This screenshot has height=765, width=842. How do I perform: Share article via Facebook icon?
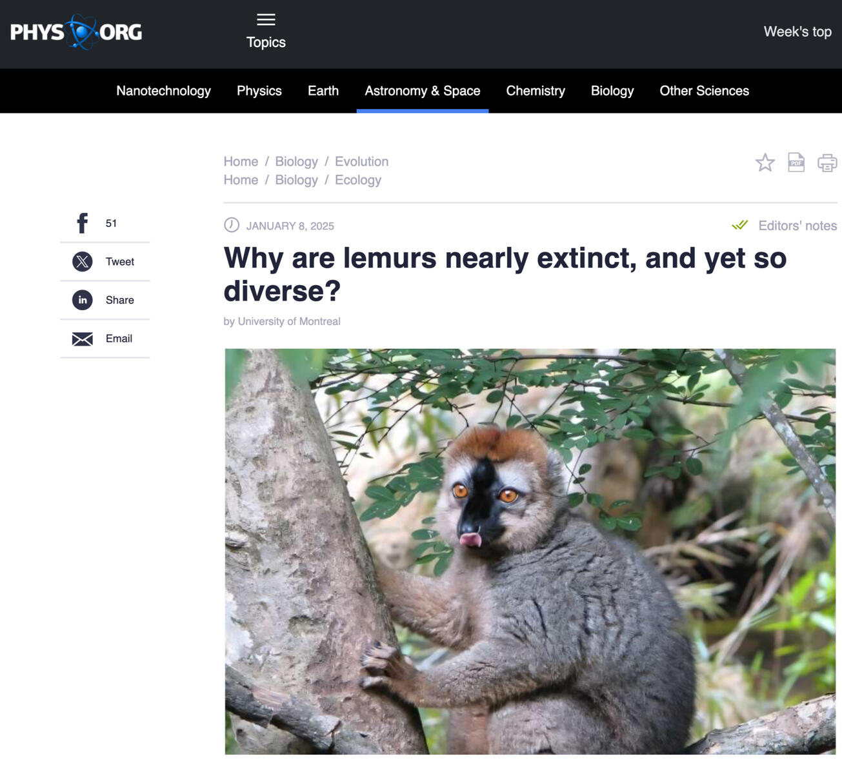(83, 223)
